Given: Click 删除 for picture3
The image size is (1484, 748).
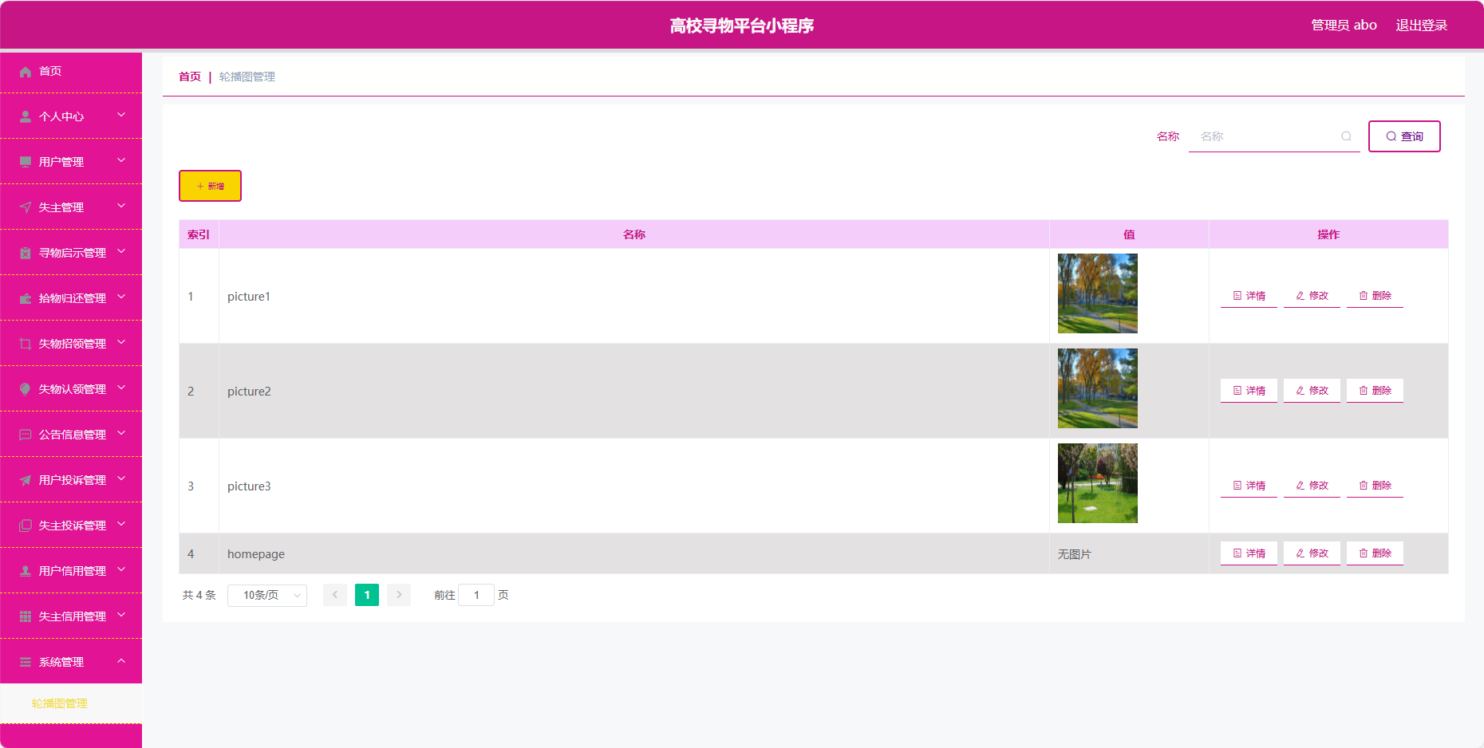Looking at the screenshot, I should [x=1375, y=486].
